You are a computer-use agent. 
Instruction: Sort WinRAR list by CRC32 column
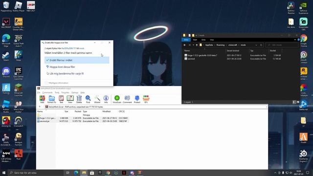tap(122, 111)
